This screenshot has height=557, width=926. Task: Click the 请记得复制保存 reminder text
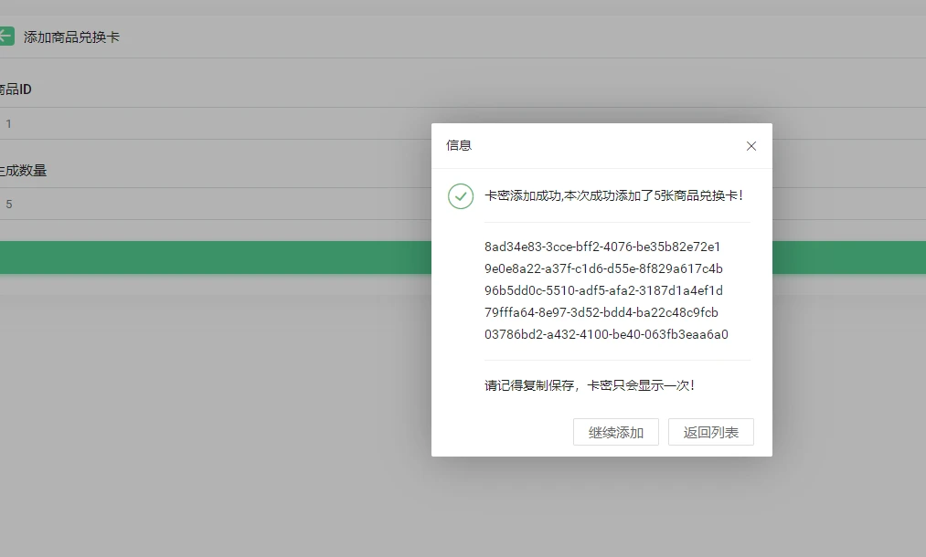[590, 385]
